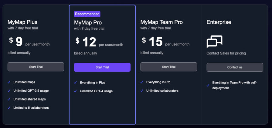Click checkmark beside Everything in Pro
272x128 pixels.
tap(142, 82)
